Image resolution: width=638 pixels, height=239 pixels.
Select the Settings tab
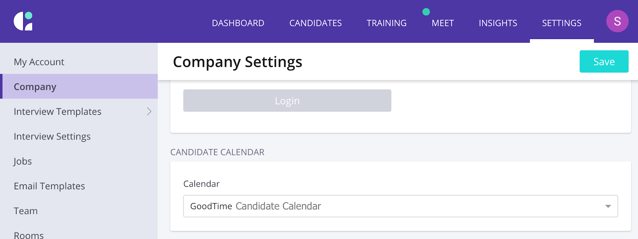(561, 23)
